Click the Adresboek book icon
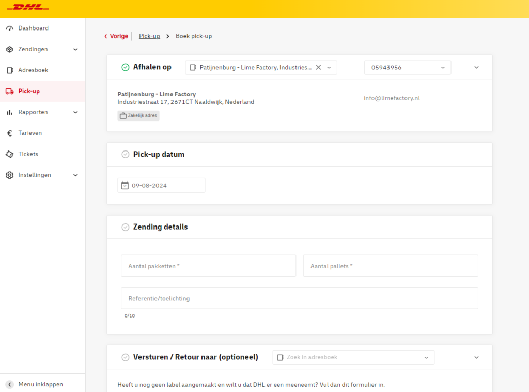 [x=9, y=70]
